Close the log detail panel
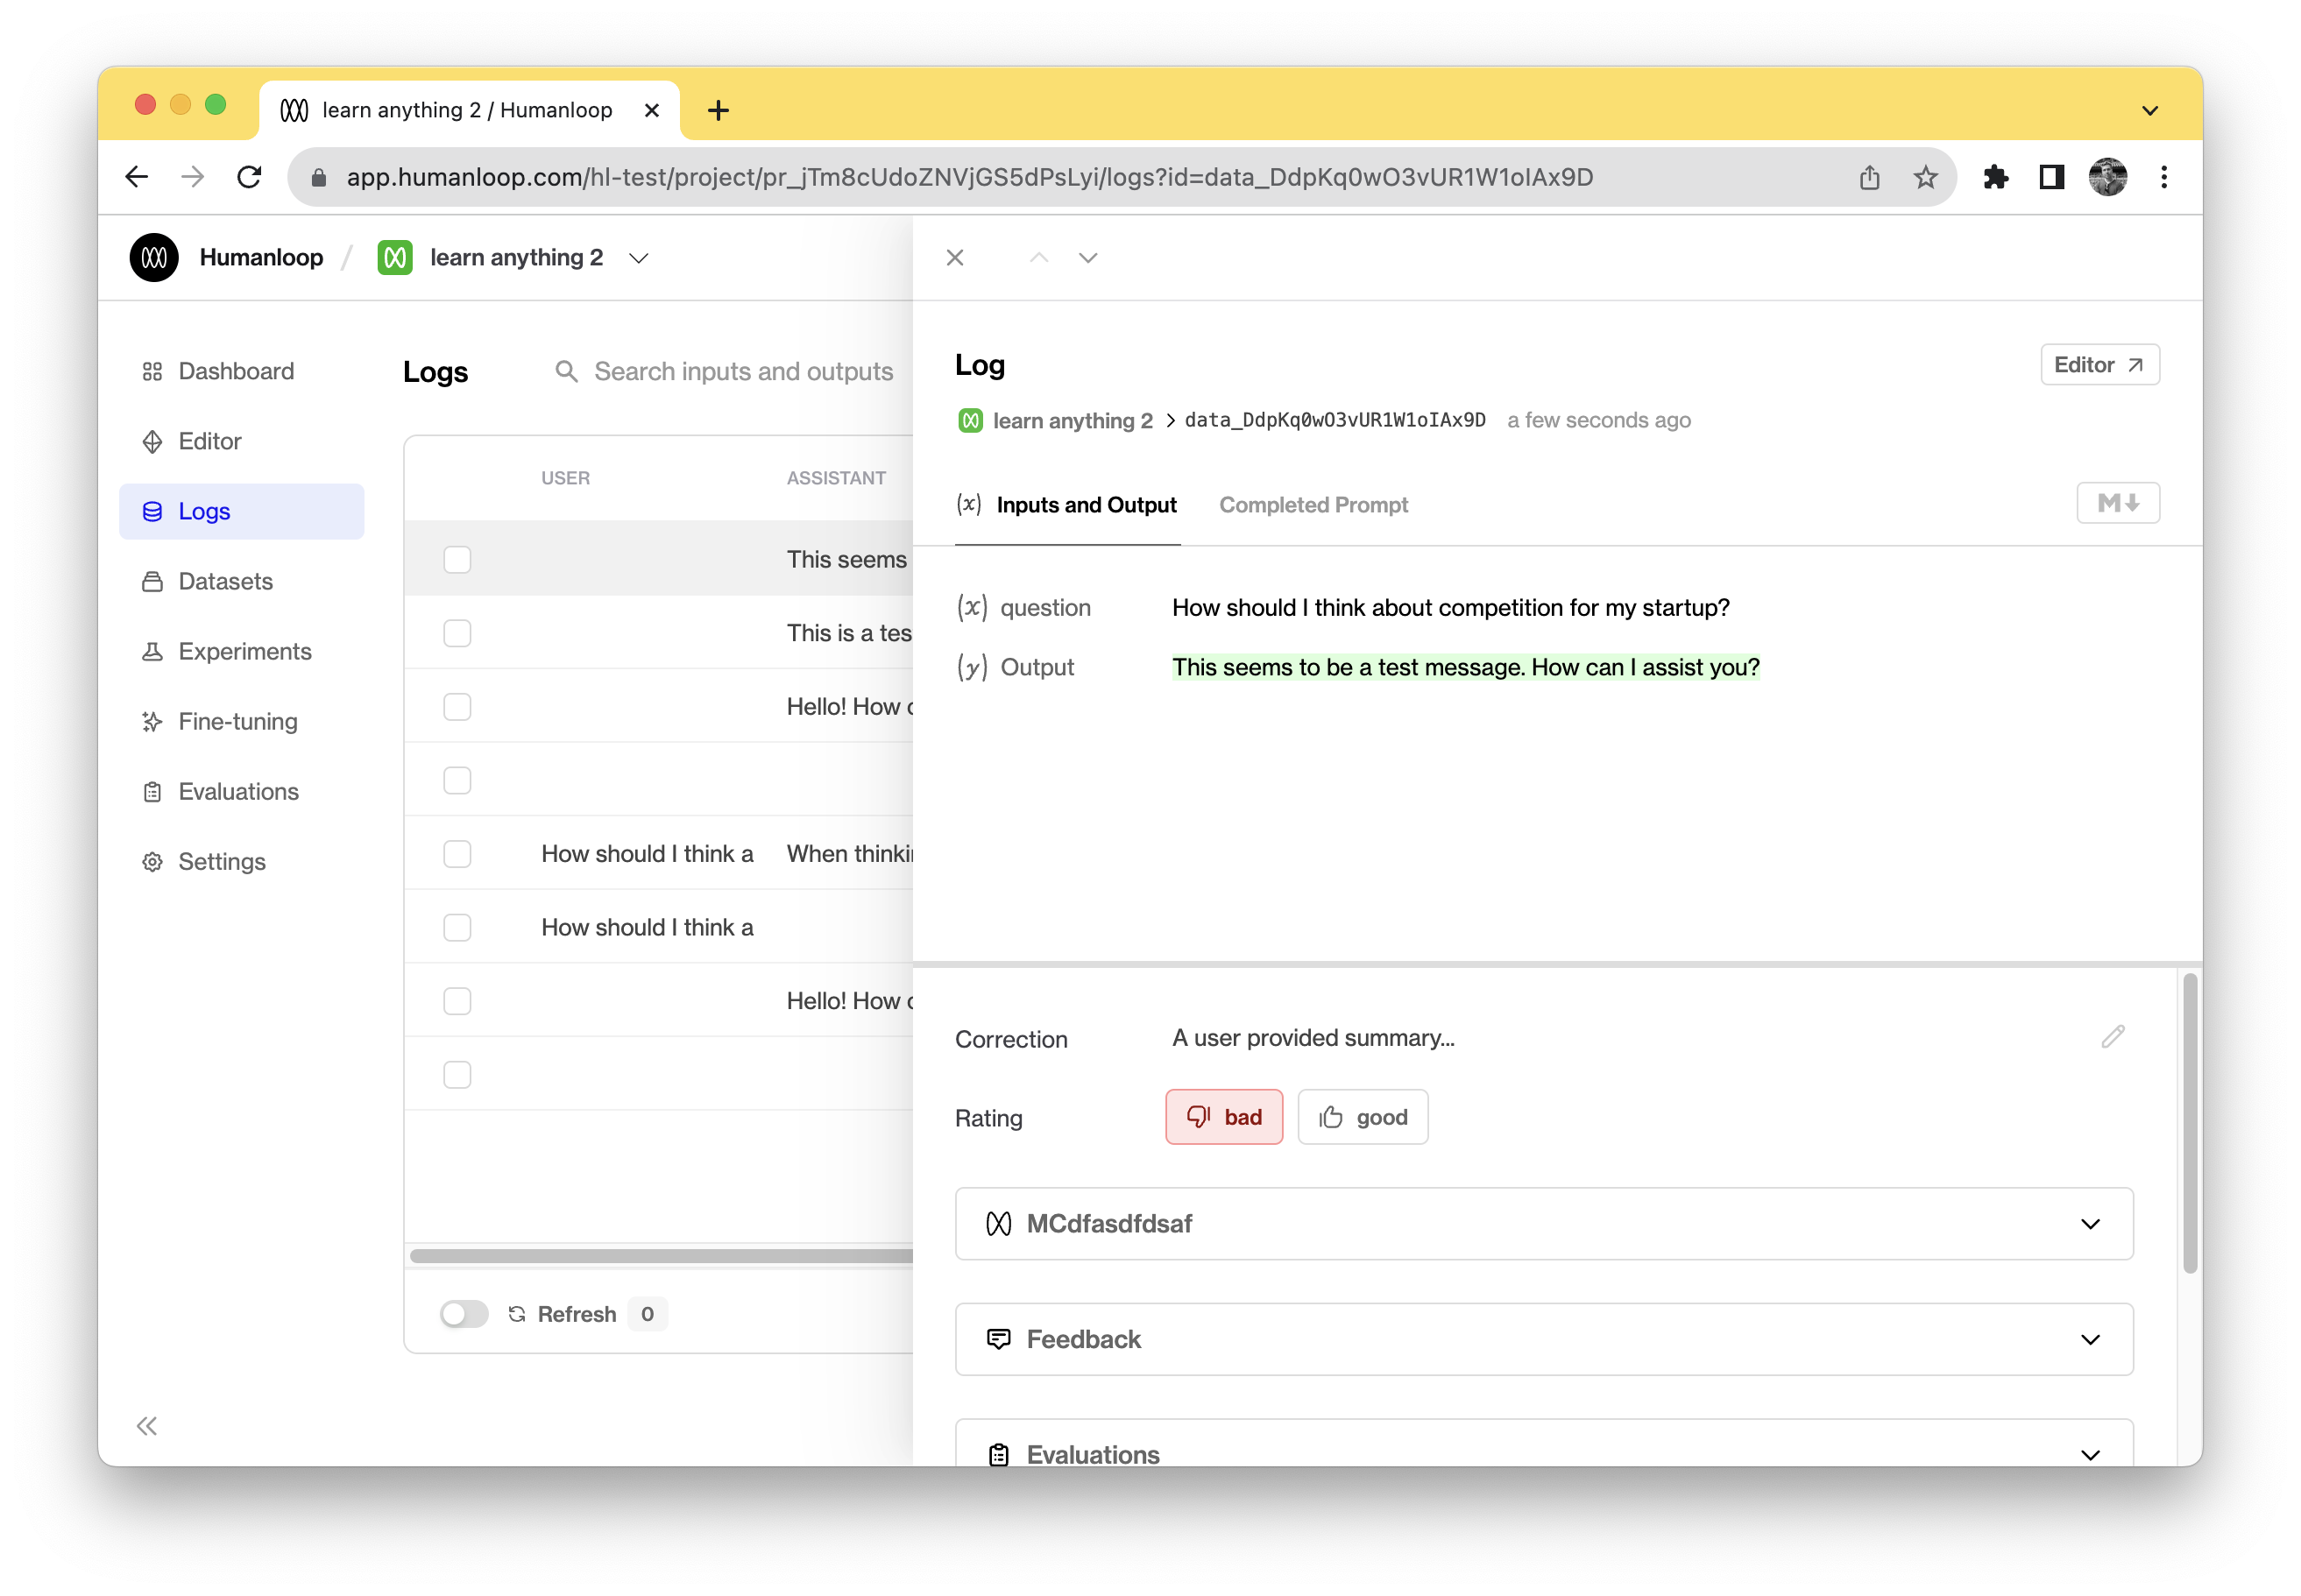 [954, 257]
